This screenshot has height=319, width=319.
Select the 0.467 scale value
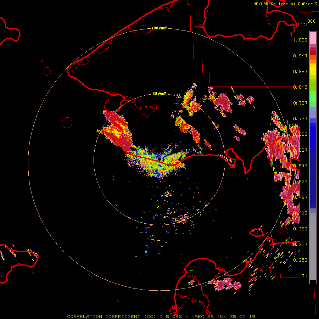tap(300, 197)
